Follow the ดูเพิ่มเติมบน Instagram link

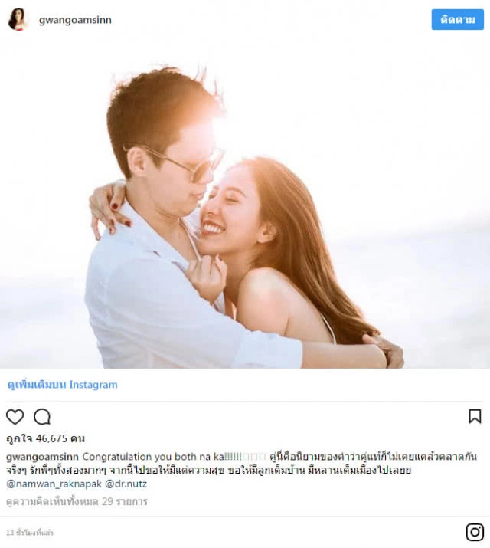coord(63,385)
